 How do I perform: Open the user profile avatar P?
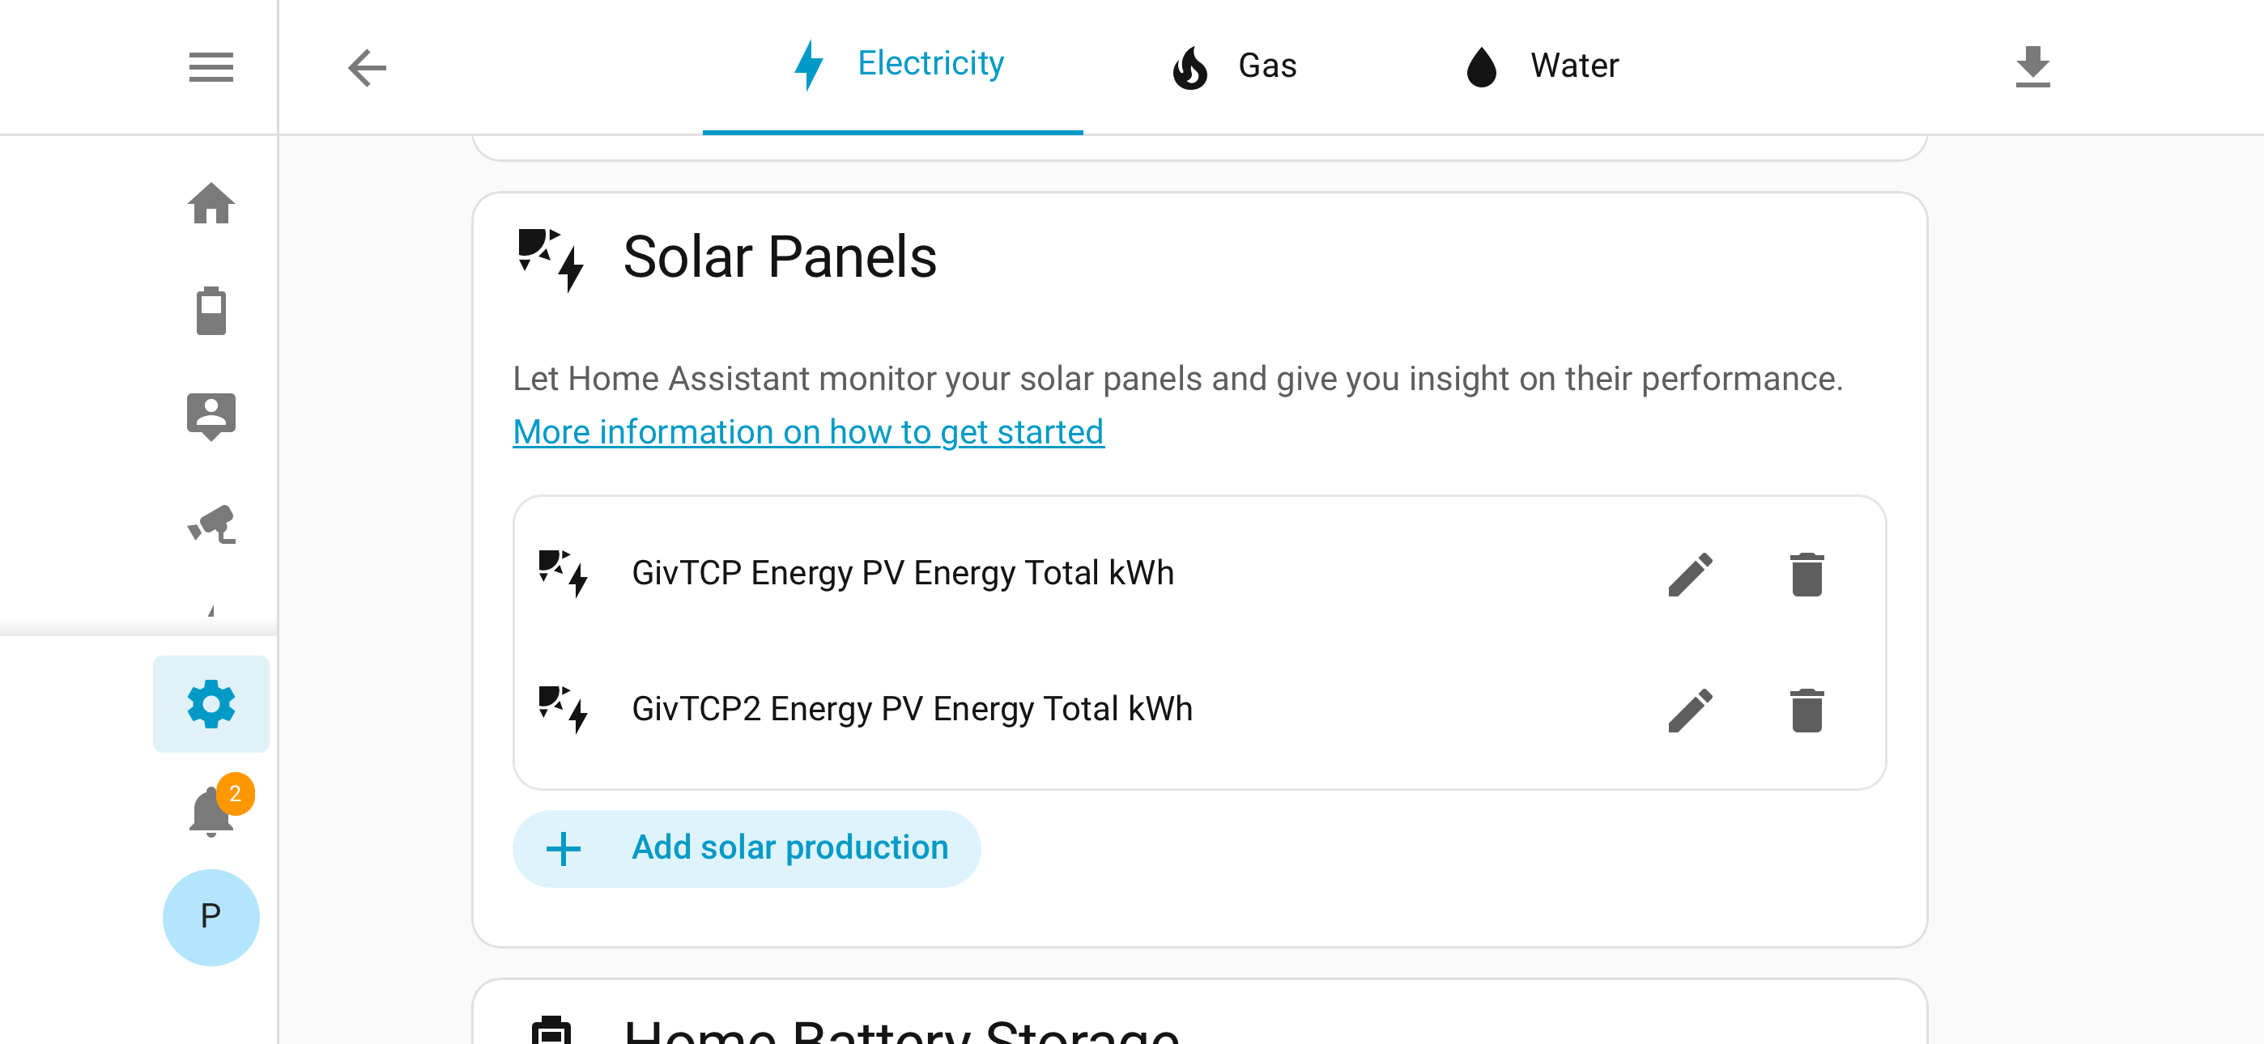211,917
